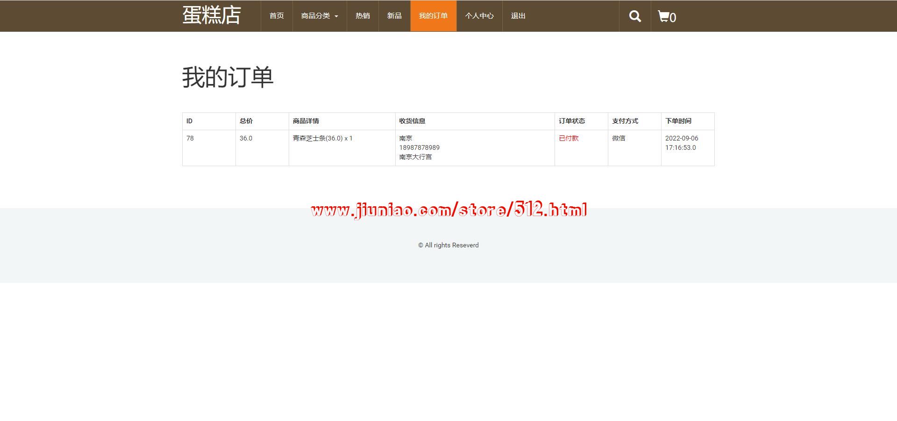Click the 青森芝士条 product detail cell

coord(322,138)
